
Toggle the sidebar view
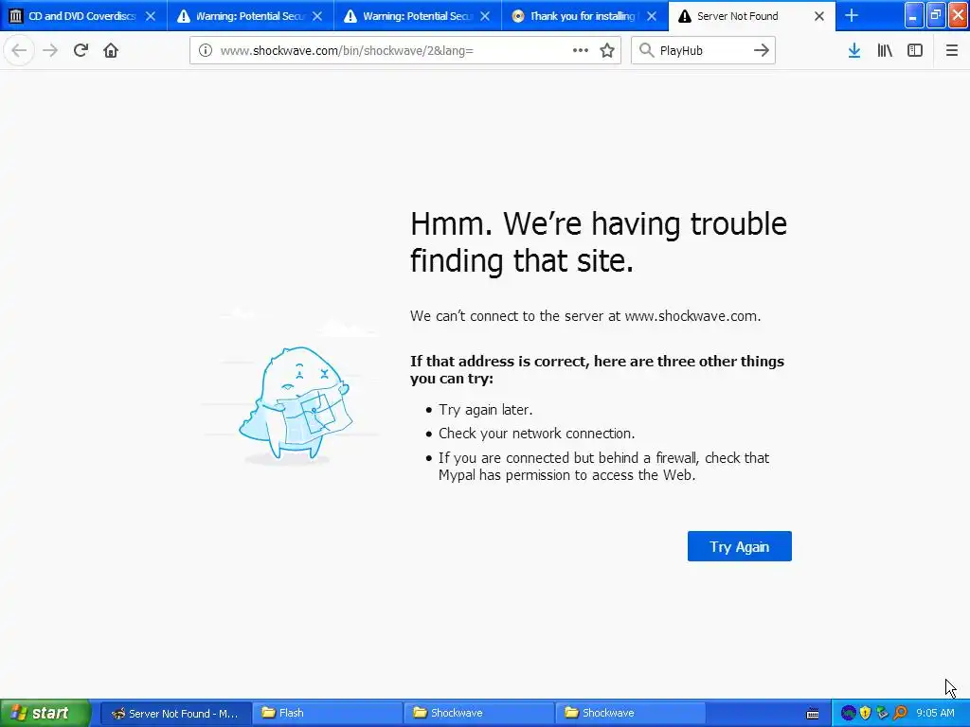915,51
